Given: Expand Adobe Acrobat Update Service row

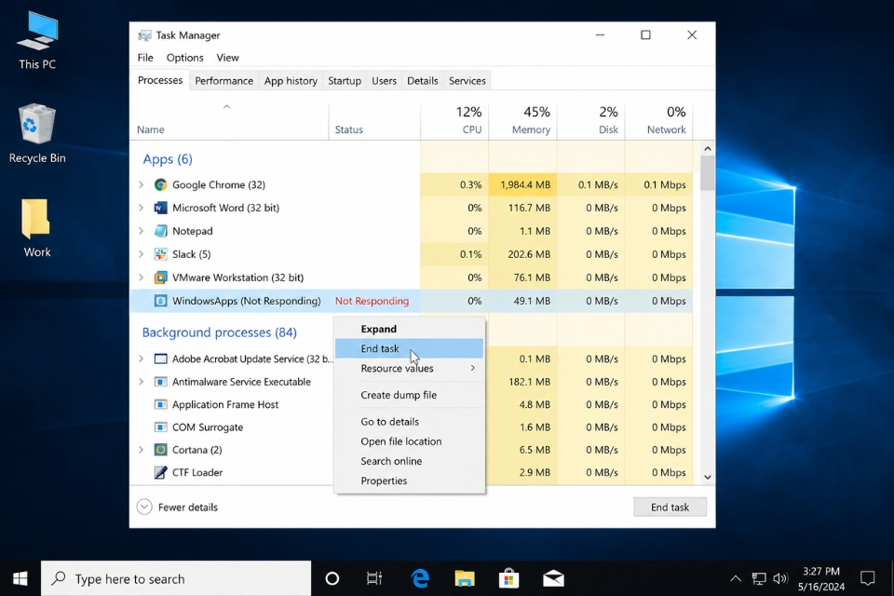Looking at the screenshot, I should pyautogui.click(x=142, y=359).
